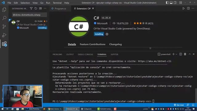Open the Explorer view in activity bar
Image resolution: width=197 pixels, height=111 pixels.
[x=4, y=10]
